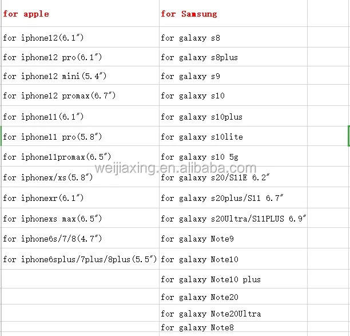350x336 pixels.
Task: Click the 'for iphone6splus/7plus/8plus(5.5")' cell
Action: 79,259
